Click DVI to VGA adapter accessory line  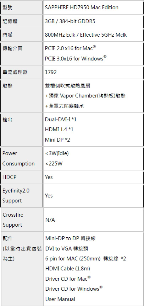(x=67, y=249)
